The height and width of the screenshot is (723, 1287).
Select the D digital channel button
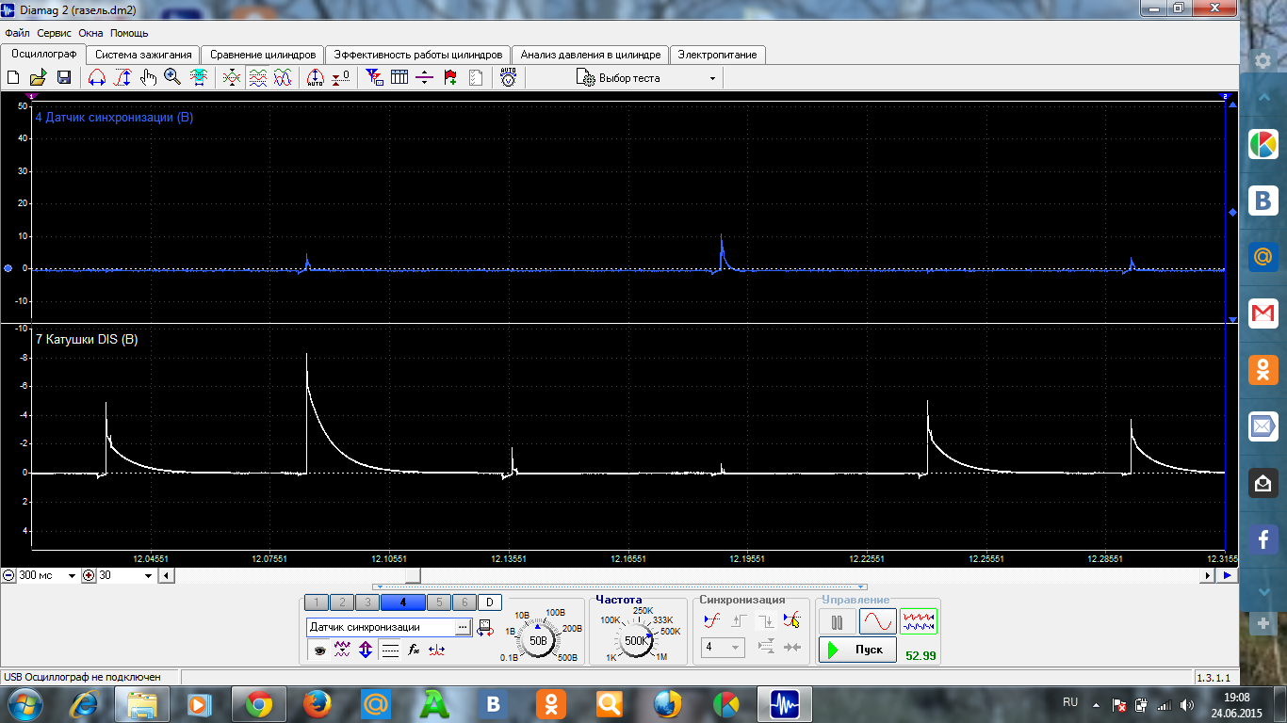pos(490,602)
